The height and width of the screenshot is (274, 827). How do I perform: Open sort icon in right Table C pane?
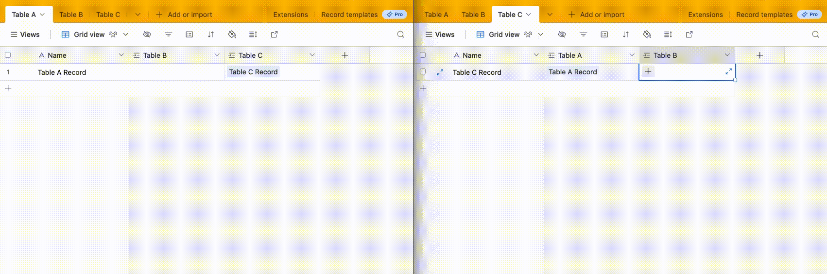(626, 34)
